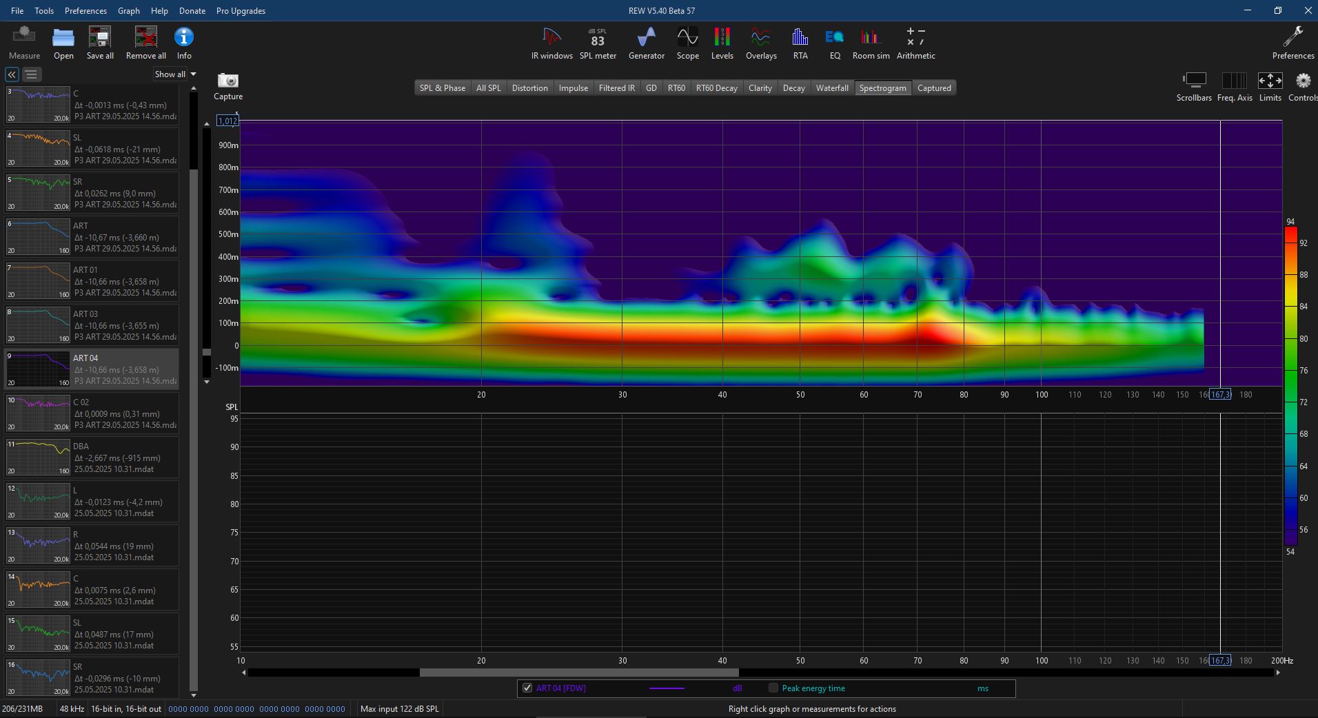Click the ART 04 purple trace line sample
The image size is (1318, 718).
[667, 688]
